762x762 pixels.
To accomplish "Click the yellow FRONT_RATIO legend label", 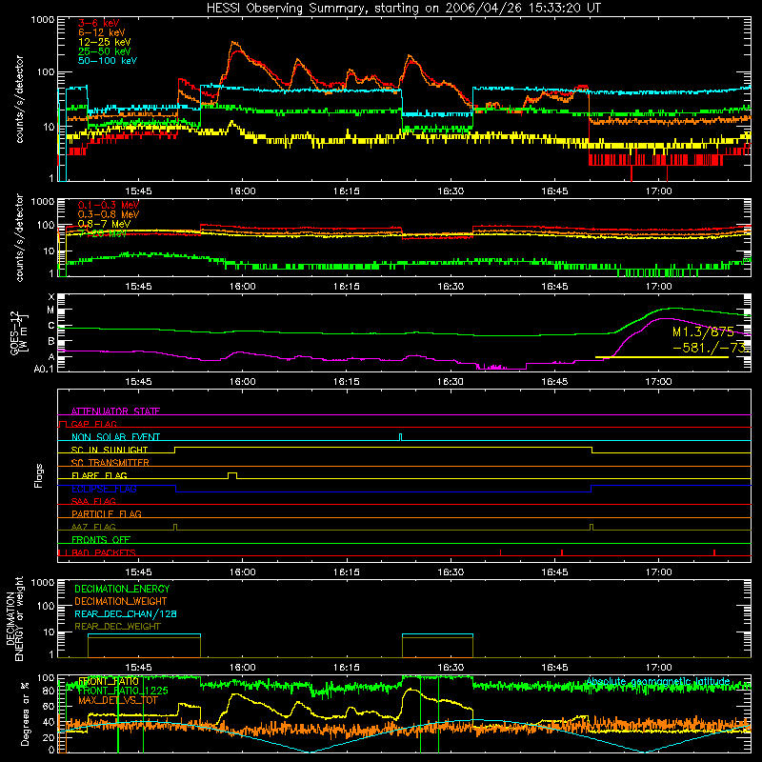I will 109,681.
